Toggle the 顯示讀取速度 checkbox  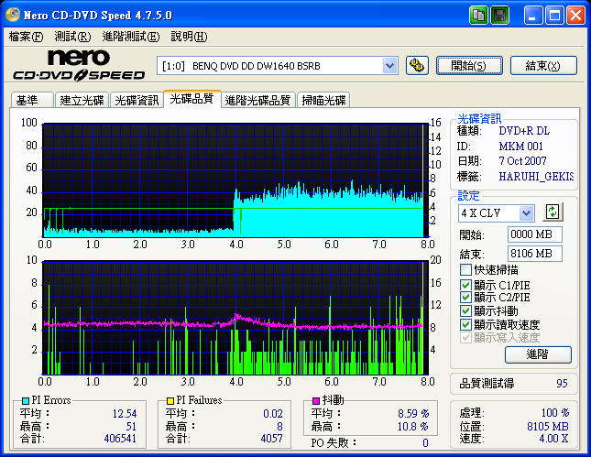[x=465, y=324]
